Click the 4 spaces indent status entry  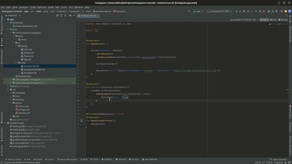[x=278, y=163]
